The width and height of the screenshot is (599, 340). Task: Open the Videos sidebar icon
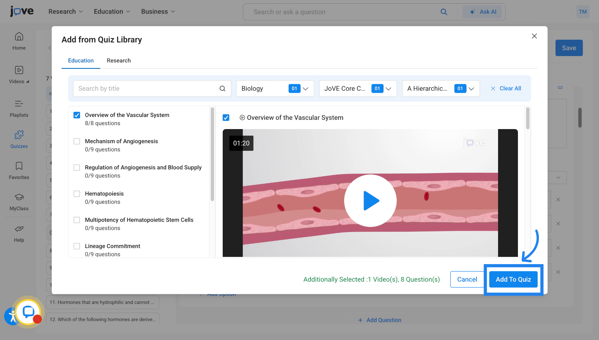point(19,70)
